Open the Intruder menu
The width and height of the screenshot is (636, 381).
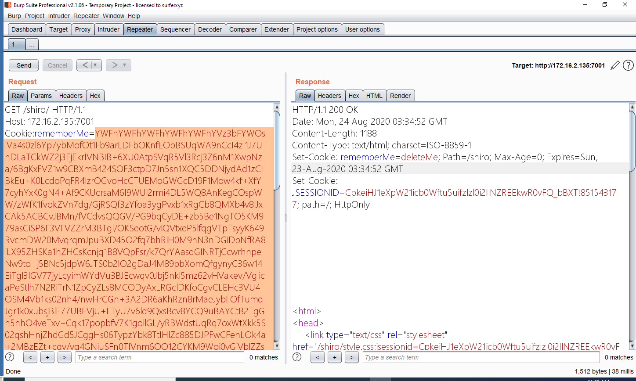tap(59, 16)
